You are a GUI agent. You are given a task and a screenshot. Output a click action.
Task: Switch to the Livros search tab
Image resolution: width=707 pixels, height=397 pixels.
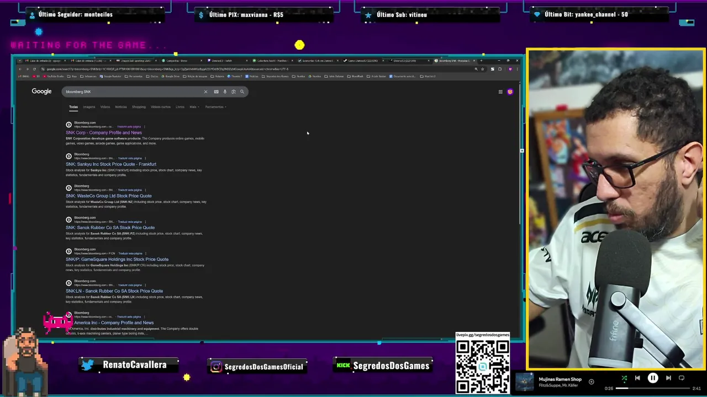coord(180,107)
